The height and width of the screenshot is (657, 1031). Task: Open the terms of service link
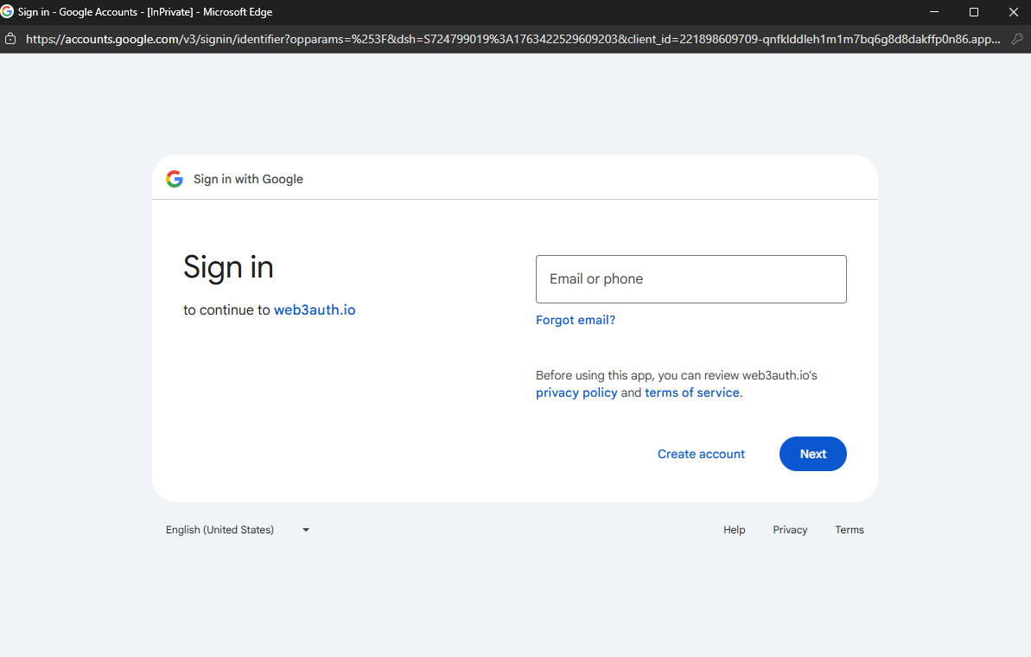[x=692, y=392]
